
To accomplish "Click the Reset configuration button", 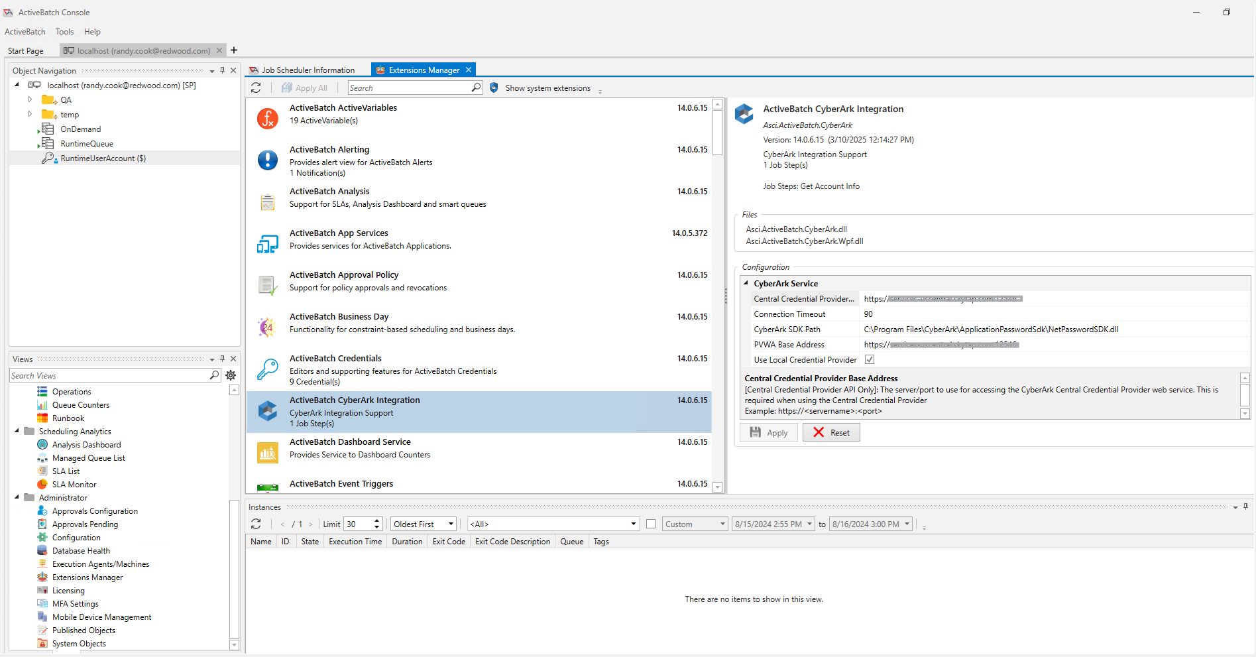I will pyautogui.click(x=831, y=432).
